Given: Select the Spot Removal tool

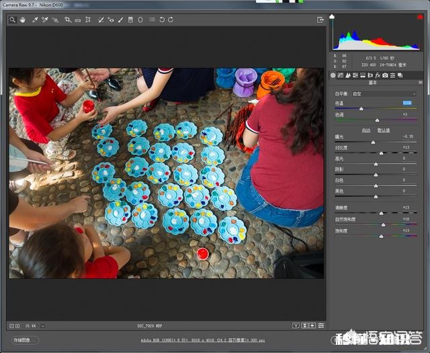Looking at the screenshot, I should (x=101, y=19).
